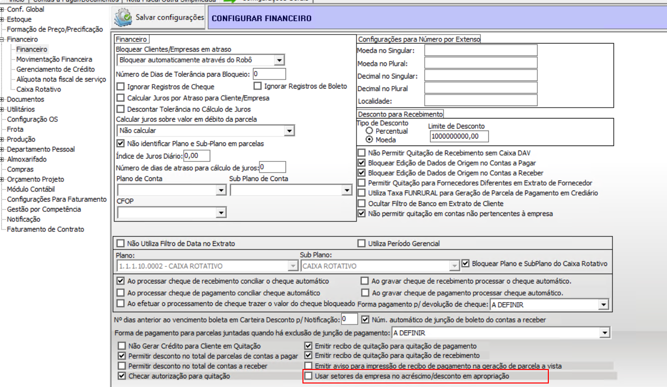Open the Sub Plano de Conta dropdown
The width and height of the screenshot is (667, 387).
347,190
